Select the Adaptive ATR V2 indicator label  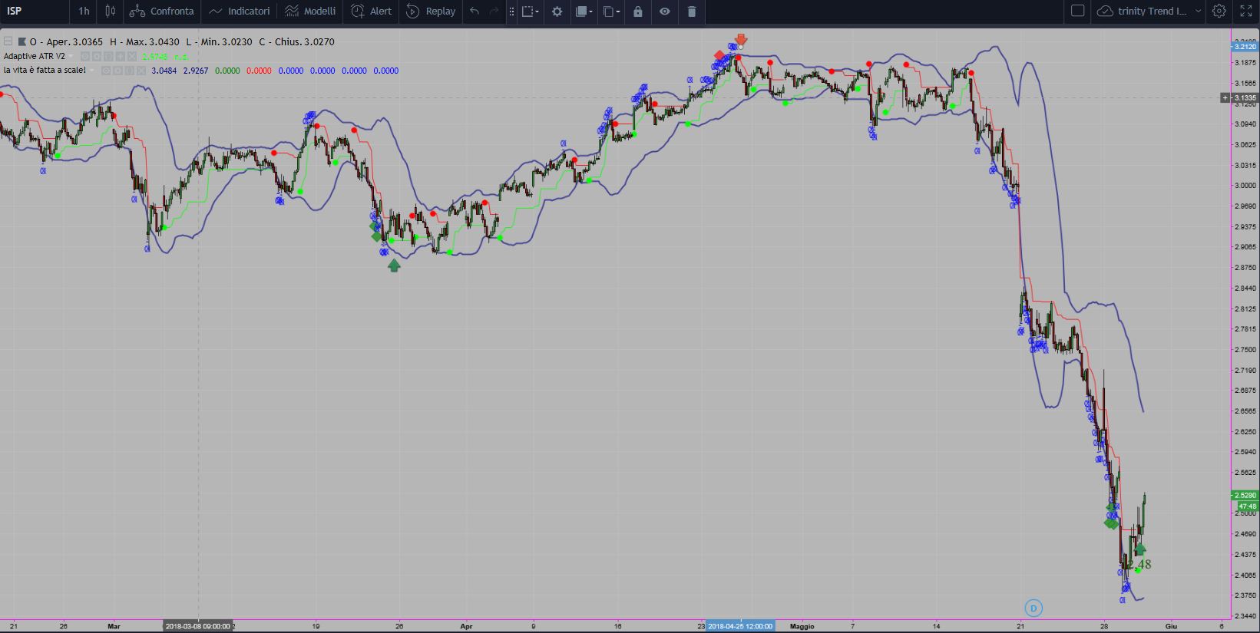pos(35,56)
